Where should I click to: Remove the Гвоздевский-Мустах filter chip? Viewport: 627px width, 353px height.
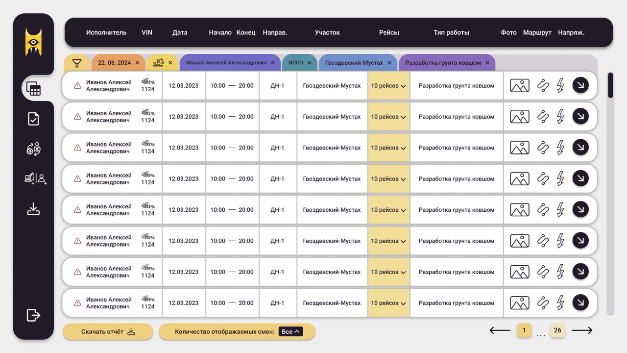pos(389,63)
